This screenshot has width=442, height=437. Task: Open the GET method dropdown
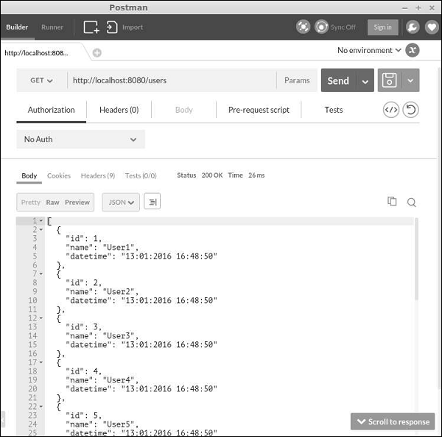click(x=41, y=80)
